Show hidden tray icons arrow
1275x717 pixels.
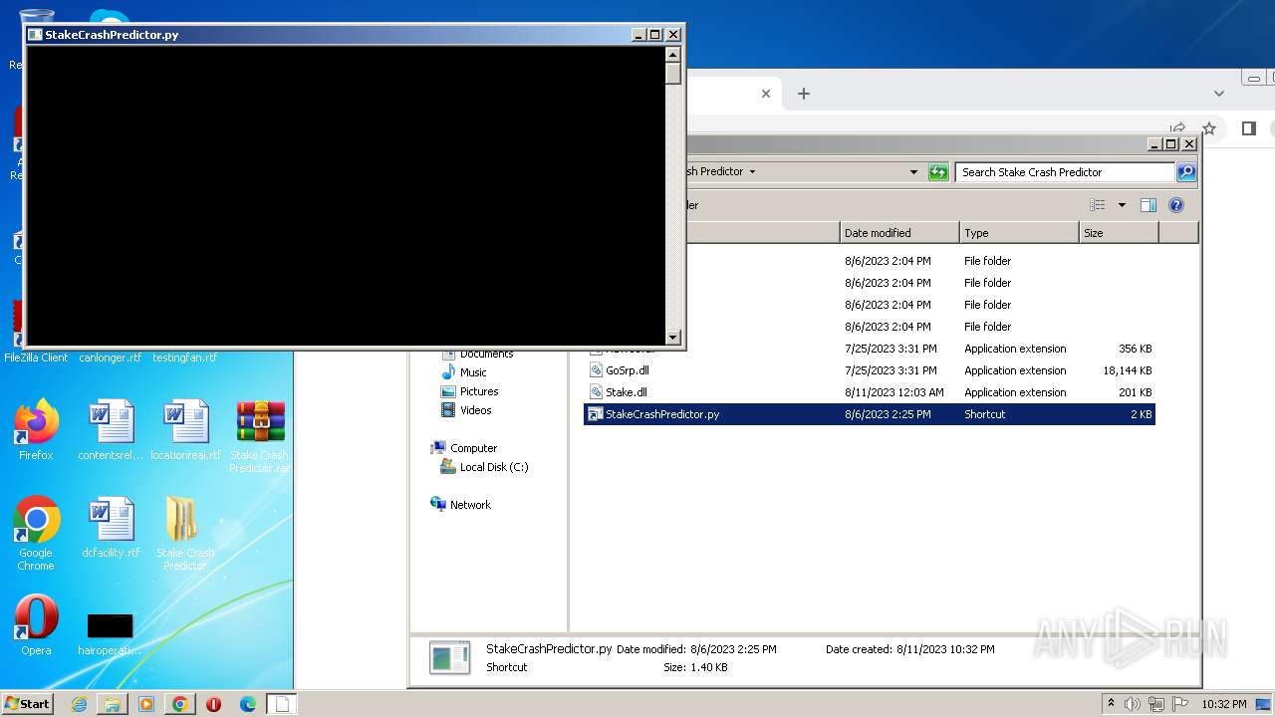coord(1111,704)
